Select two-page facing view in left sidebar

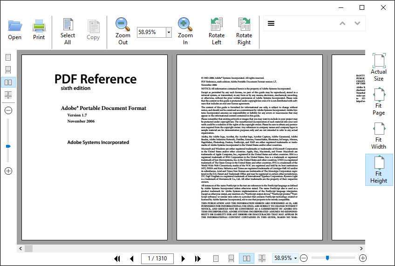(x=8, y=82)
